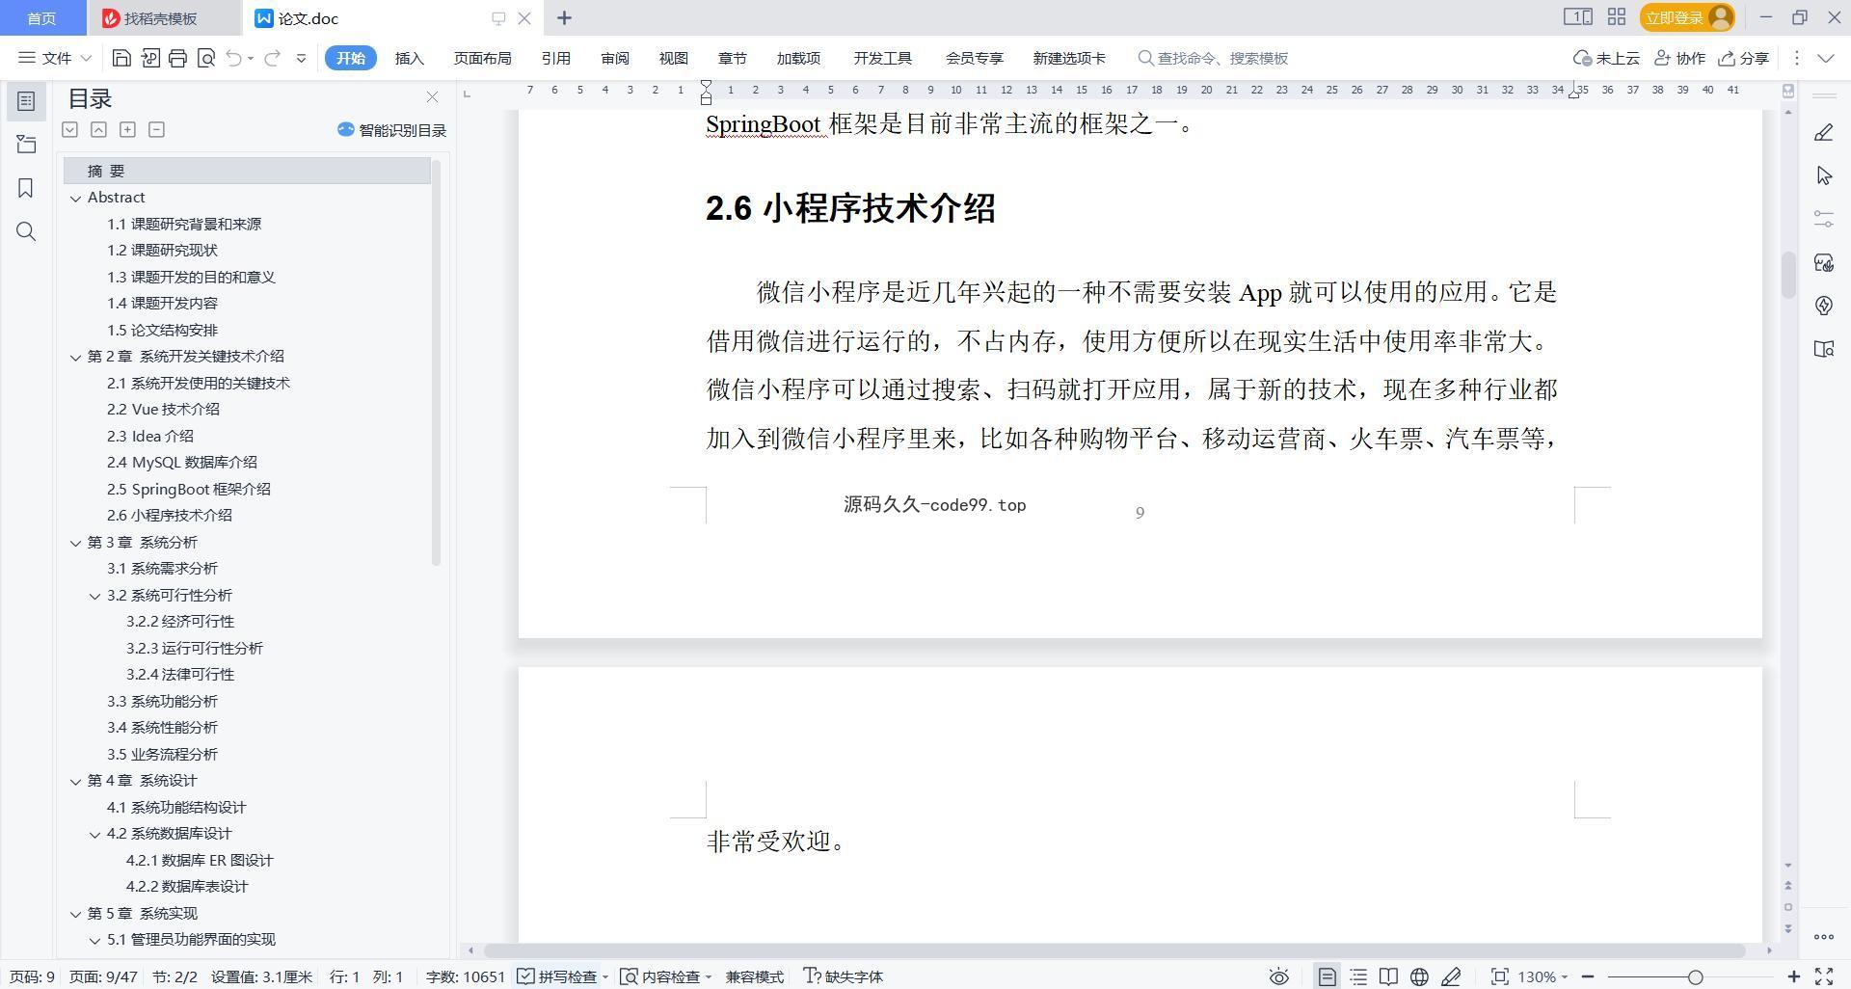
Task: Enter full screen mode via status bar icon
Action: point(1824,976)
